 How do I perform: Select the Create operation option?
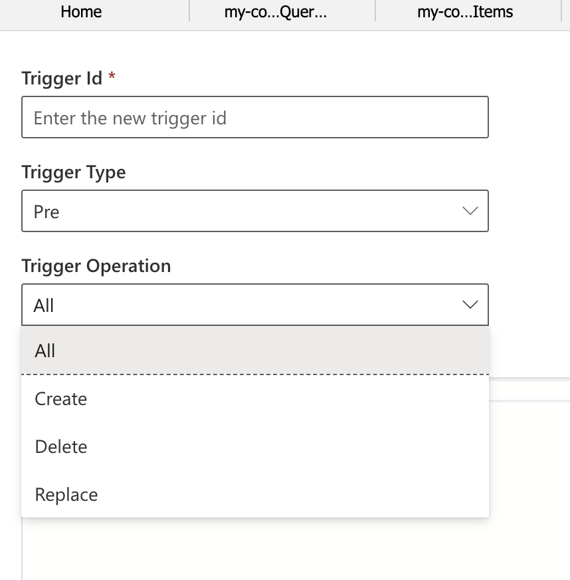(x=255, y=399)
